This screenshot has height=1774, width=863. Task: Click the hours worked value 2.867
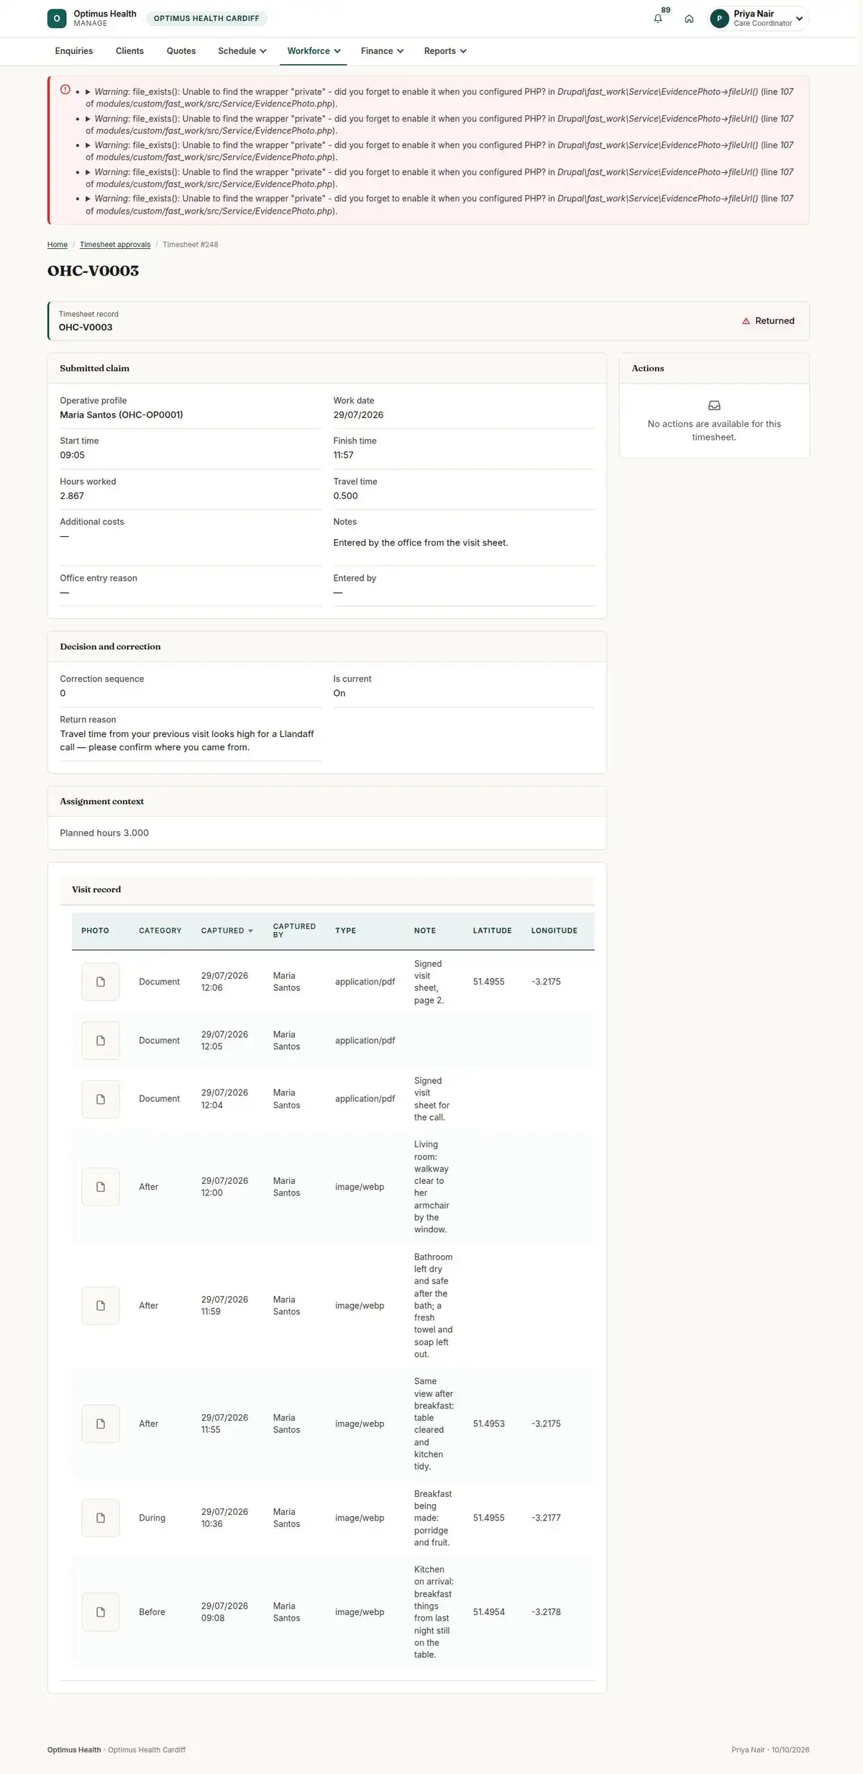coord(72,496)
